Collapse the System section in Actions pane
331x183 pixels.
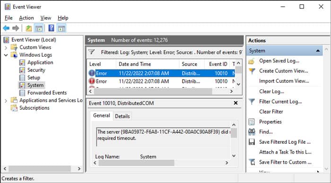pos(318,51)
